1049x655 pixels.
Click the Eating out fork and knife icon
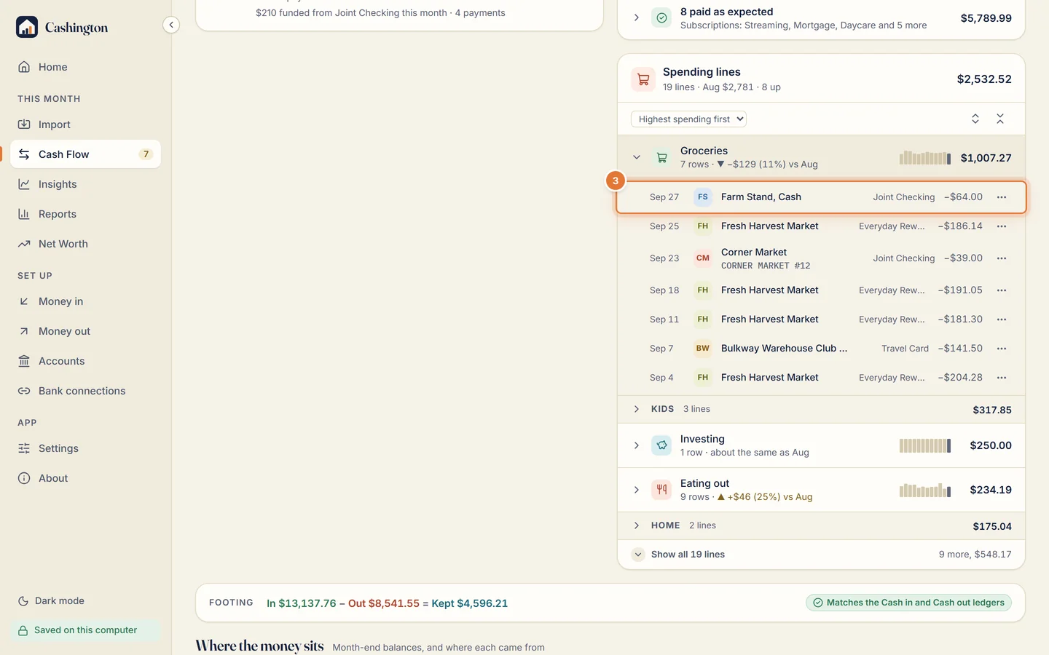pyautogui.click(x=661, y=490)
